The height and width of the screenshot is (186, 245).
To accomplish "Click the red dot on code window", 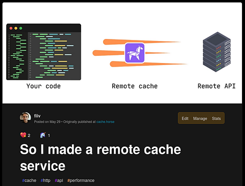I will click(x=11, y=28).
